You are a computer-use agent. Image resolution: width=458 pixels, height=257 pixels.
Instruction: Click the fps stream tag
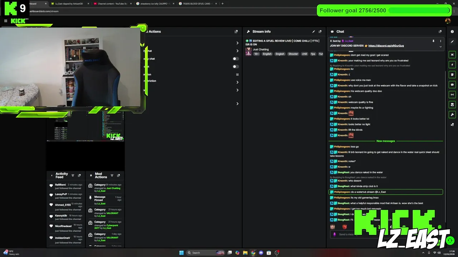tap(313, 54)
